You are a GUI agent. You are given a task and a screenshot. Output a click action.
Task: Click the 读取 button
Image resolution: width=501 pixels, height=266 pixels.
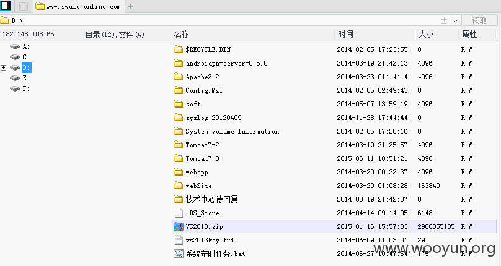pyautogui.click(x=480, y=21)
